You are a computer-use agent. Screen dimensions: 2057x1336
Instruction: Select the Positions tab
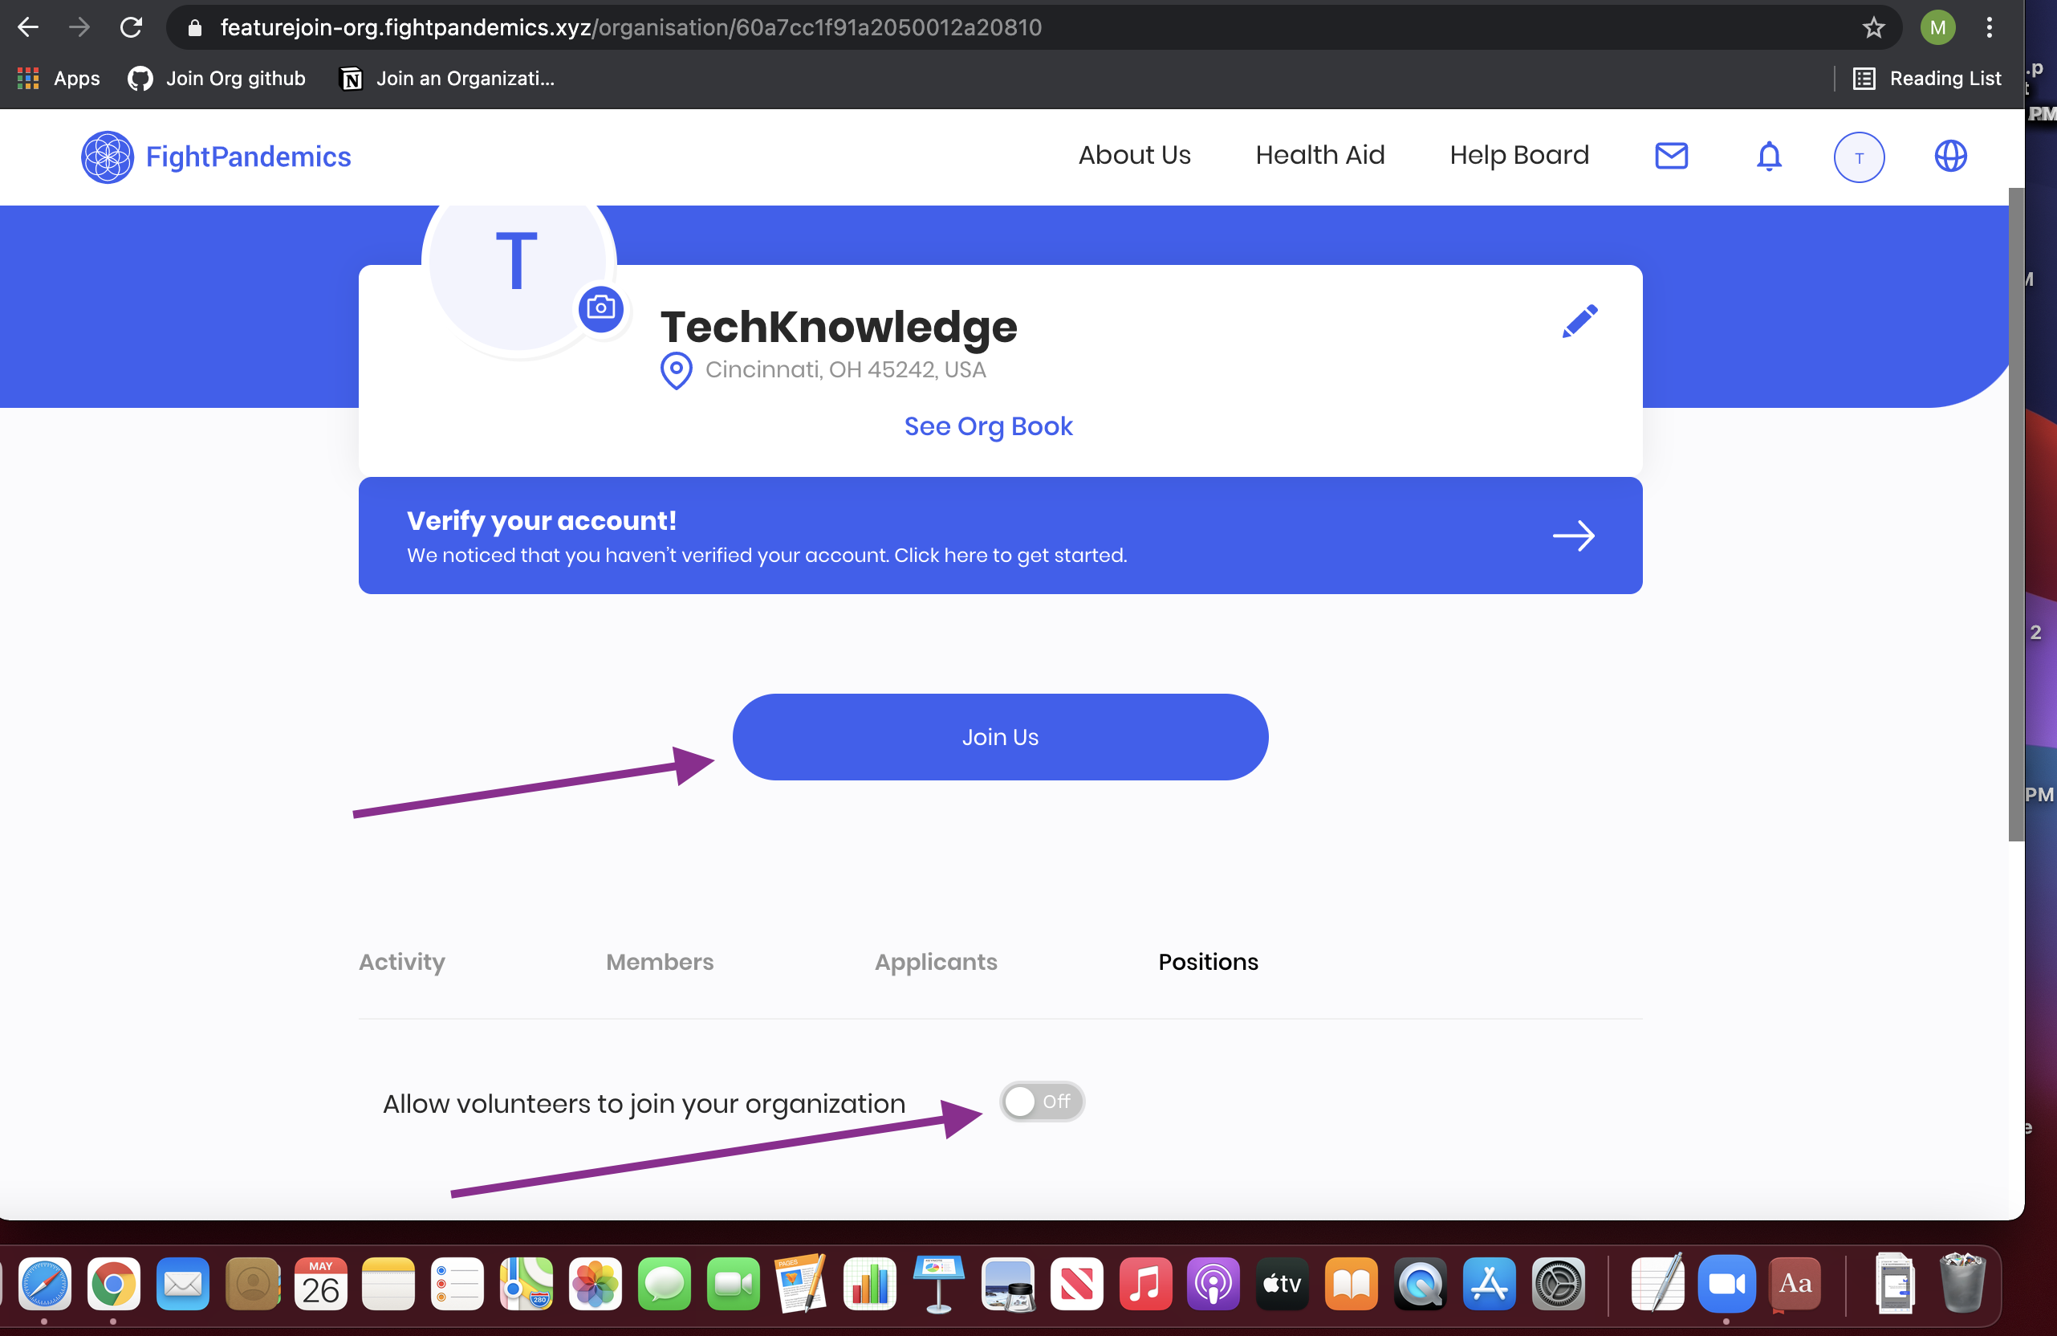(1207, 962)
